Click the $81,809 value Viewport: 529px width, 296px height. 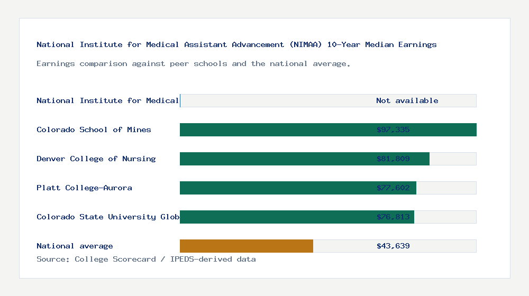pos(393,159)
